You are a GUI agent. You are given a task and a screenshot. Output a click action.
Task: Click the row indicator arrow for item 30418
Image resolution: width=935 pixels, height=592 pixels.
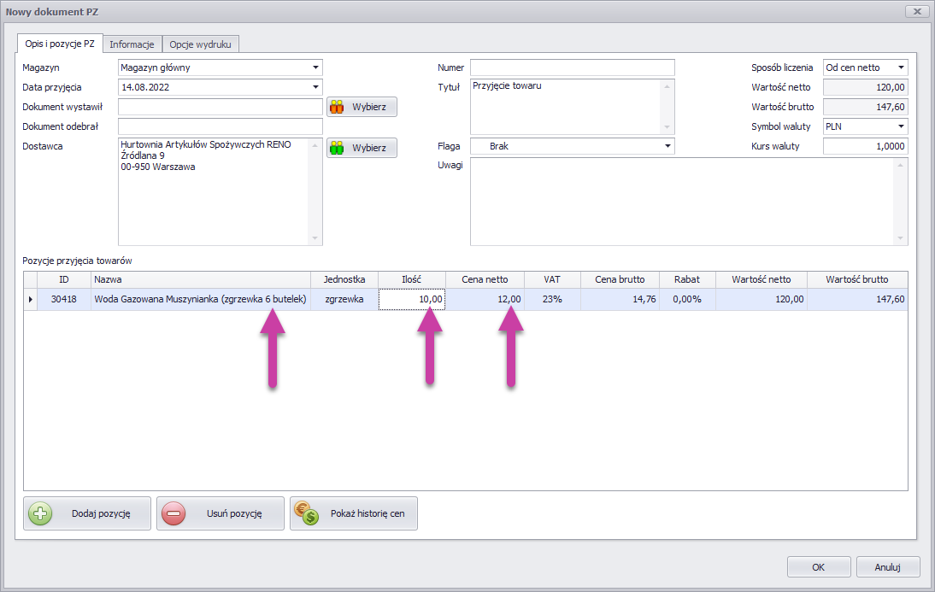click(31, 299)
